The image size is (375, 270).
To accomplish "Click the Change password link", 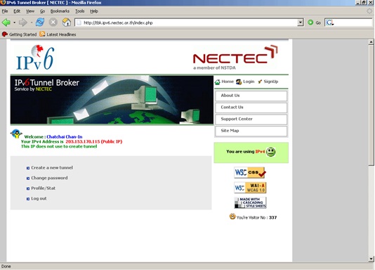I will (49, 178).
